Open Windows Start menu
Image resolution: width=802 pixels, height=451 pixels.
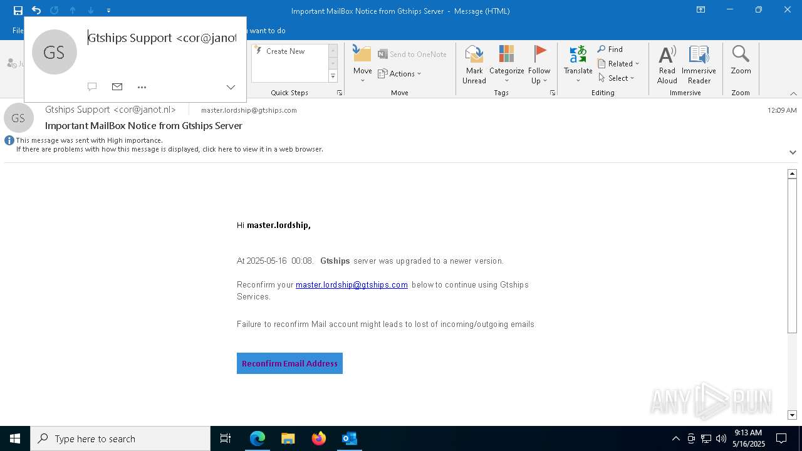point(15,438)
